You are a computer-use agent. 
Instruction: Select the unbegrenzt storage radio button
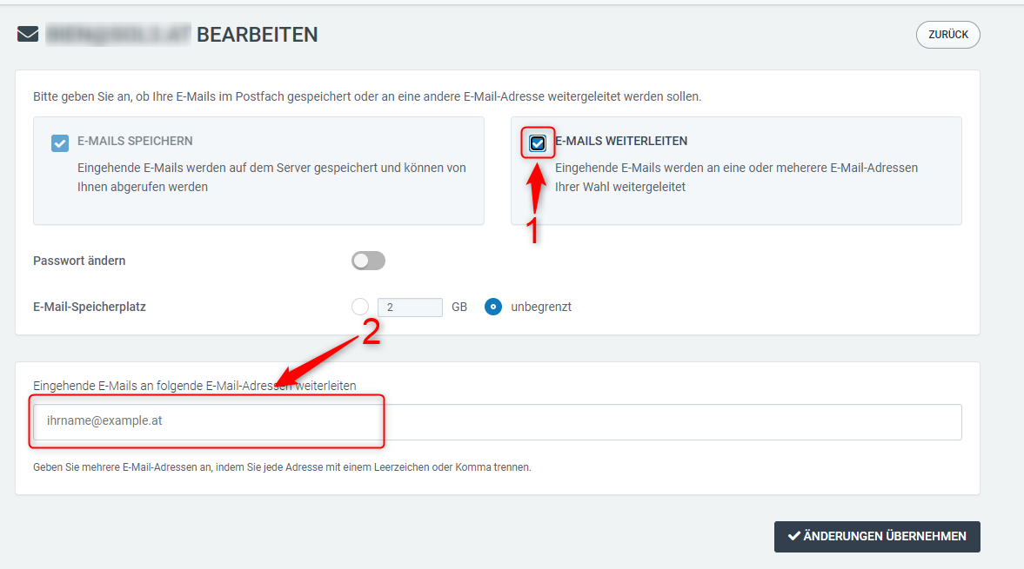[493, 307]
